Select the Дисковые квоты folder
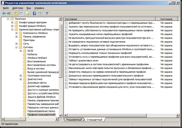This screenshot has height=128, width=182. pyautogui.click(x=37, y=83)
